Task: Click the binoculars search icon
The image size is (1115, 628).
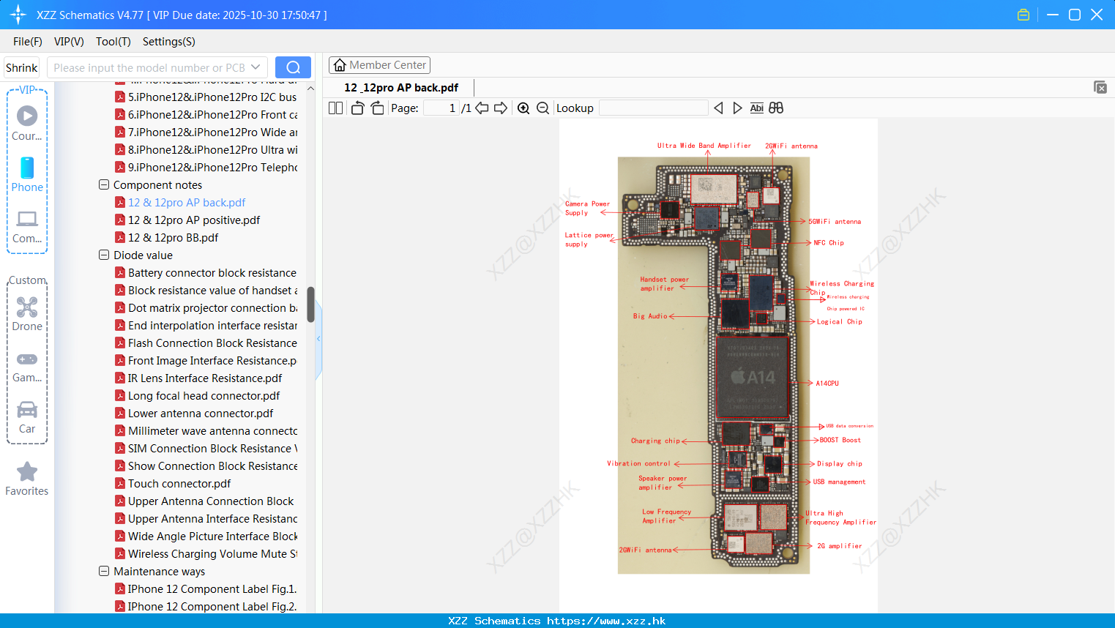Action: pos(776,108)
